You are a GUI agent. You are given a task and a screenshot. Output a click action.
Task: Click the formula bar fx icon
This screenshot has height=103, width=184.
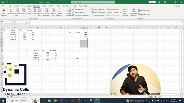pyautogui.click(x=27, y=22)
